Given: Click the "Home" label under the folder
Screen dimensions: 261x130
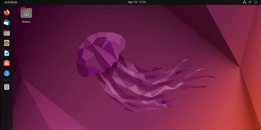Looking at the screenshot, I should (26, 22).
